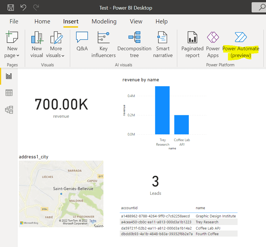Switch to Data view in sidebar

[x=9, y=93]
